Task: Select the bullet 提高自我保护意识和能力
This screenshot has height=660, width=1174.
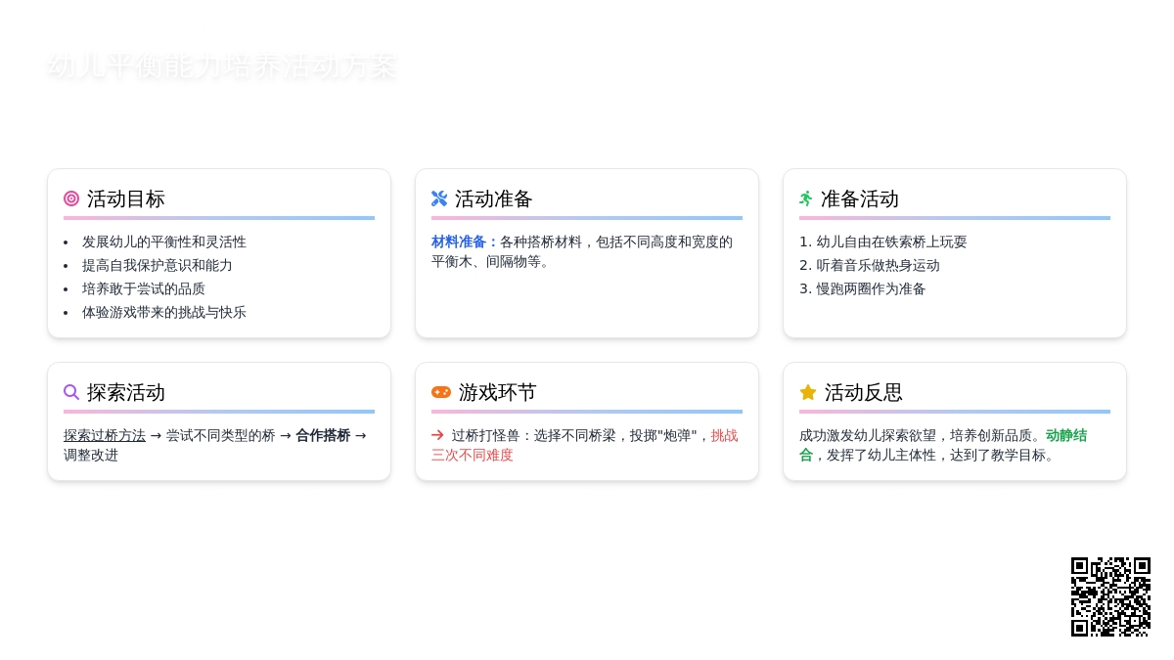Action: point(158,265)
